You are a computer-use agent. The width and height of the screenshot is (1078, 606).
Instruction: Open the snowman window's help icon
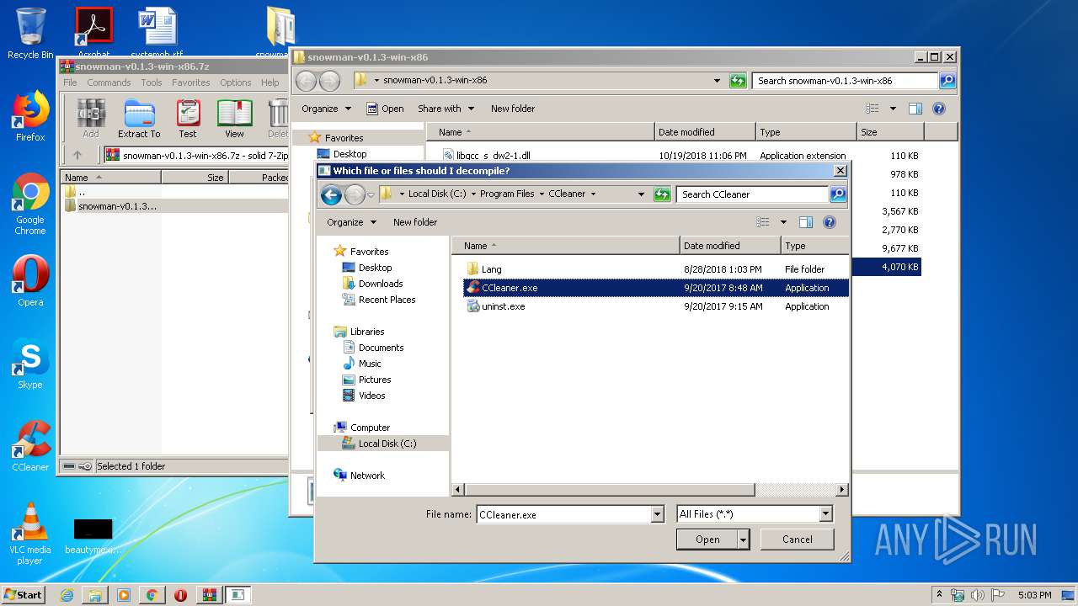(939, 109)
